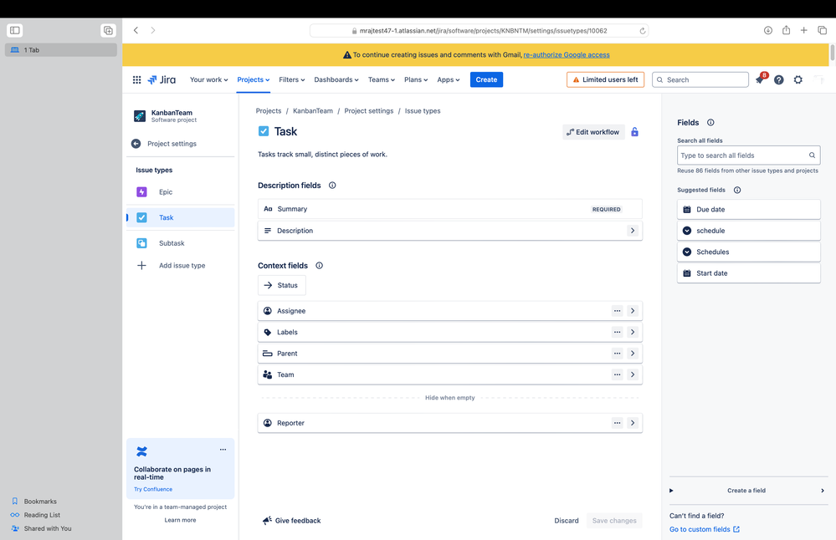This screenshot has height=540, width=836.
Task: Open Go to custom fields link
Action: 705,529
